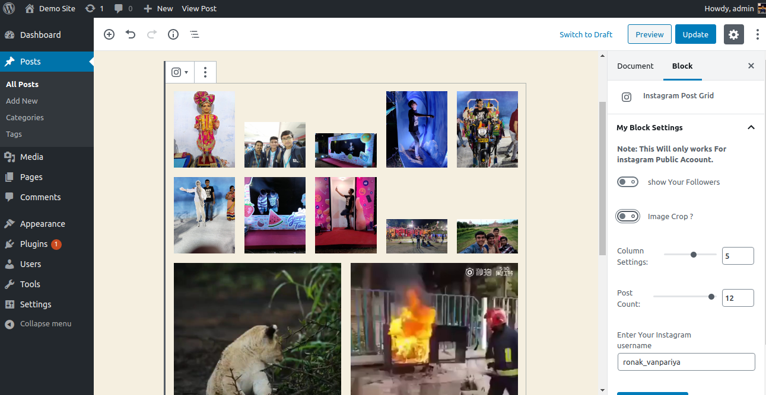Screen dimensions: 766x395
Task: Click the WordPress logo in admin bar
Action: (9, 8)
